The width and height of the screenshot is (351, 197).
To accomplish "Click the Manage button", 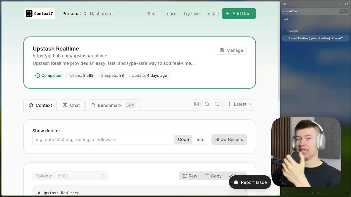I will pyautogui.click(x=231, y=50).
